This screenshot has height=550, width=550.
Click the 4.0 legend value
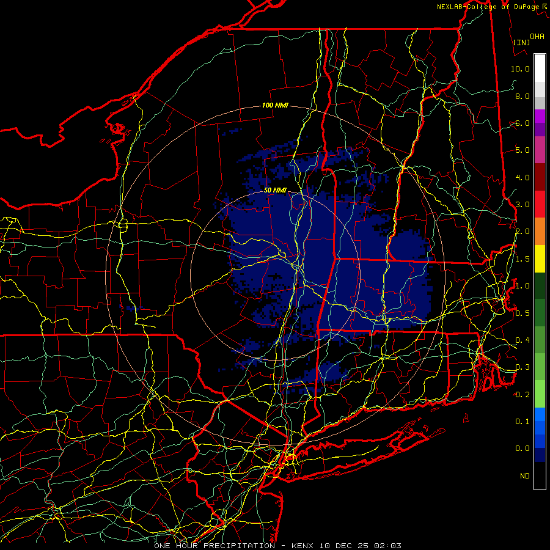pyautogui.click(x=522, y=177)
